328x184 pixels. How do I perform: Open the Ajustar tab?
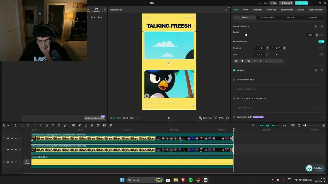coord(301,10)
